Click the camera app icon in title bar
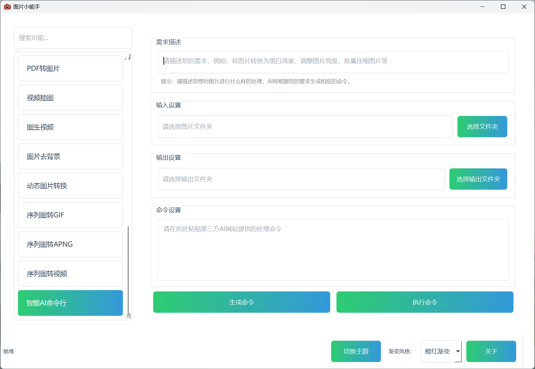Screen dimensions: 535x369 click(7, 7)
